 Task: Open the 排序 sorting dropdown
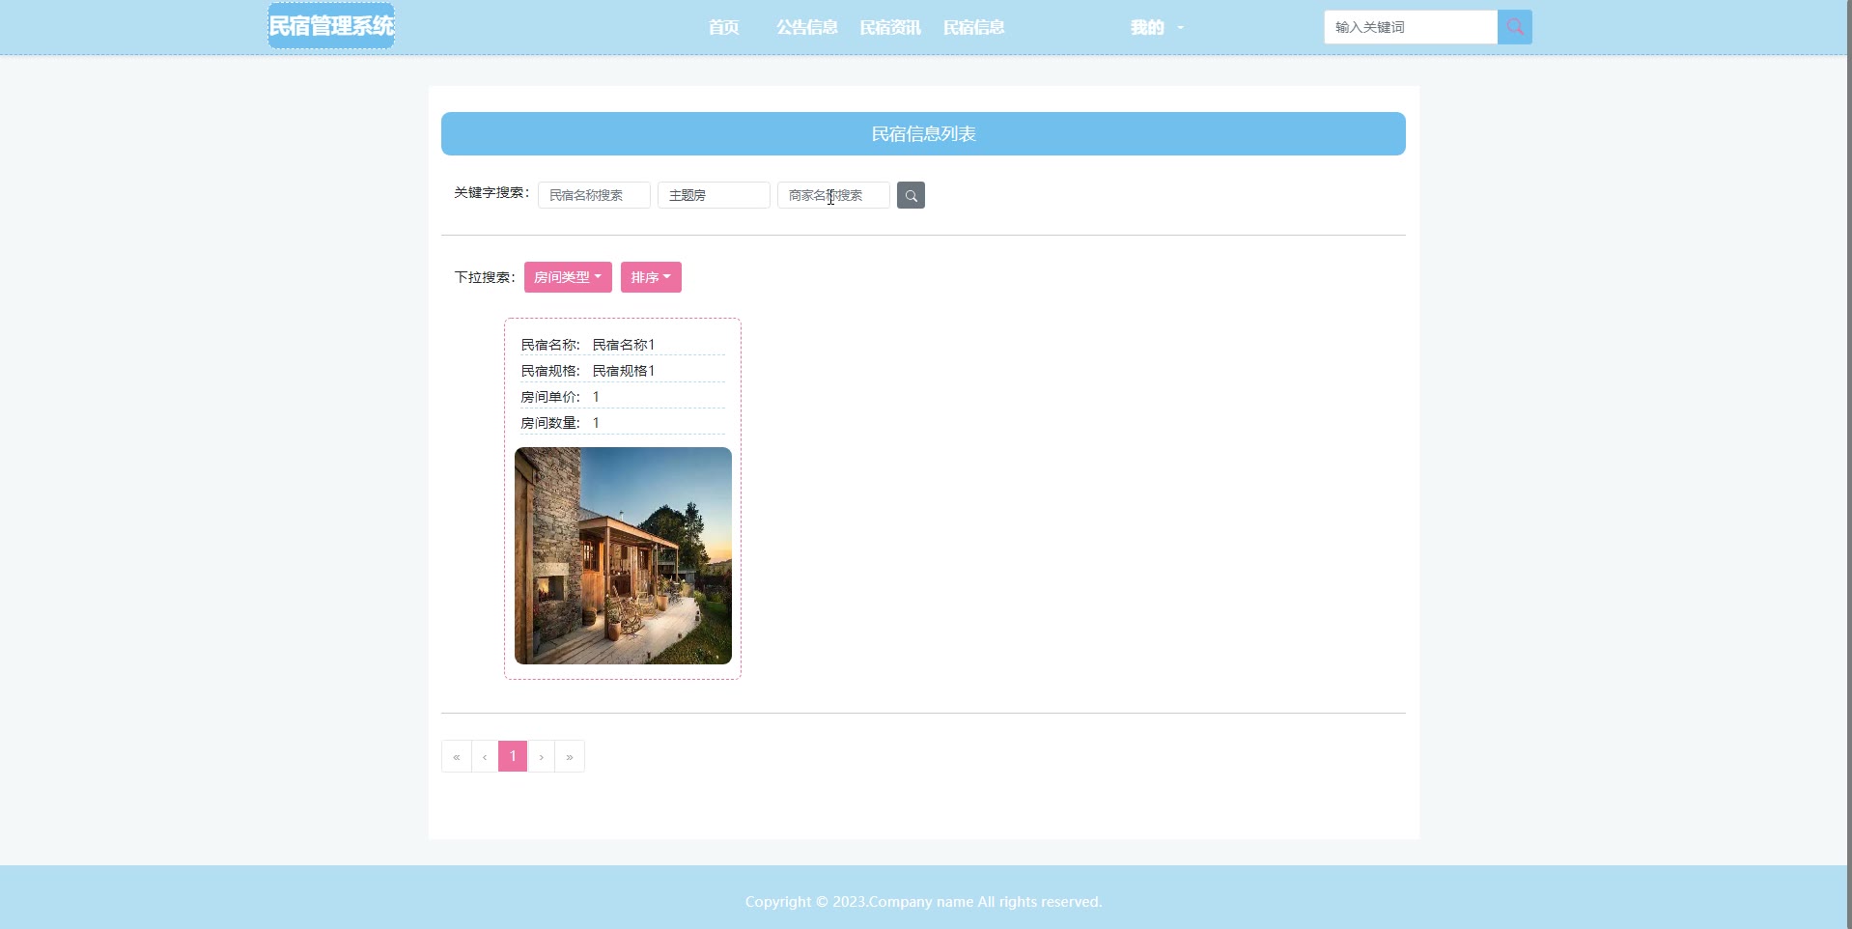point(651,277)
